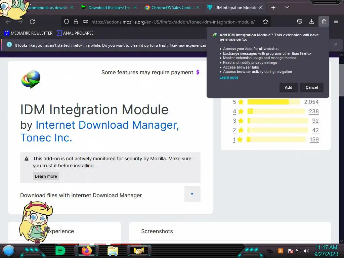Close the IDM Integration Module tab
The width and height of the screenshot is (344, 258).
pyautogui.click(x=261, y=7)
